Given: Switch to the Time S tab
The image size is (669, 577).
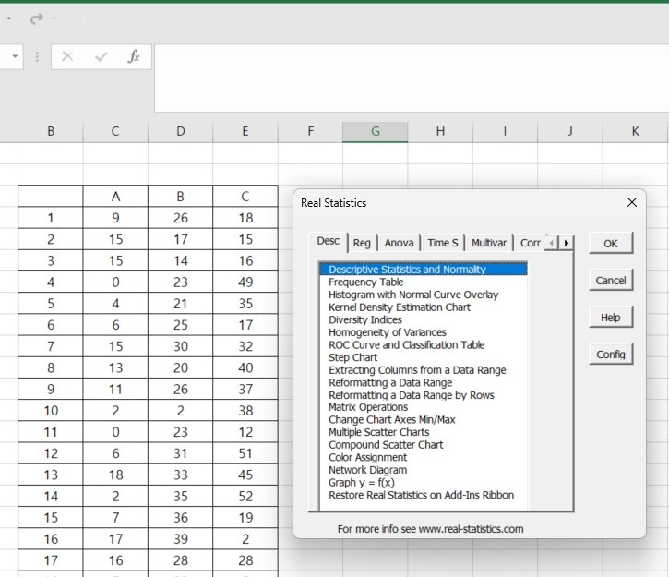Looking at the screenshot, I should (x=442, y=243).
